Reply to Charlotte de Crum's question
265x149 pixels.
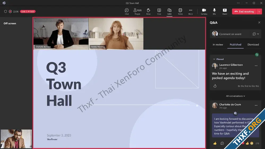click(x=222, y=143)
